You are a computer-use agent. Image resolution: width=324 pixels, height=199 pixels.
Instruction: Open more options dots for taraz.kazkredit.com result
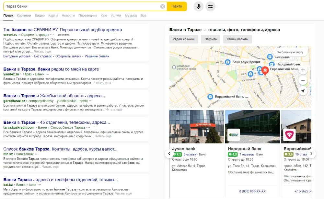pos(88,128)
